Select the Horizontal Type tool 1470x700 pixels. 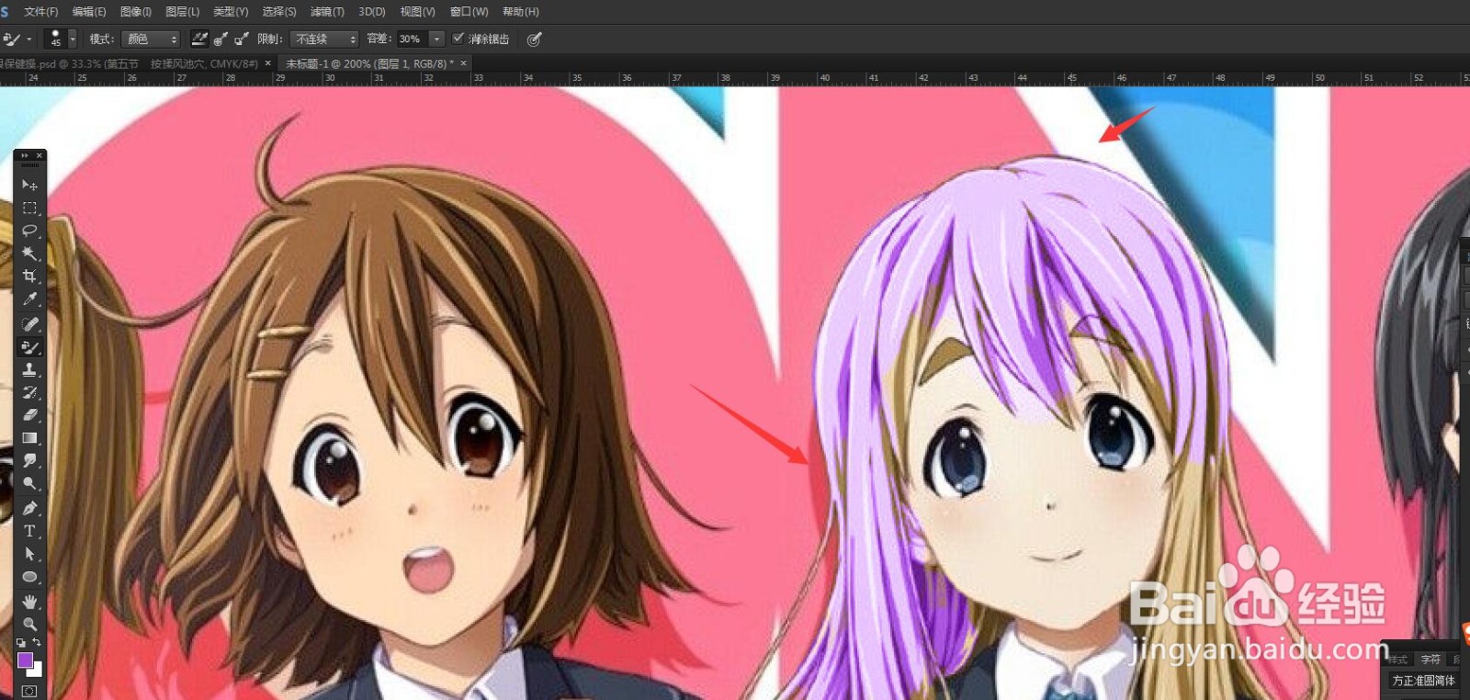coord(29,531)
